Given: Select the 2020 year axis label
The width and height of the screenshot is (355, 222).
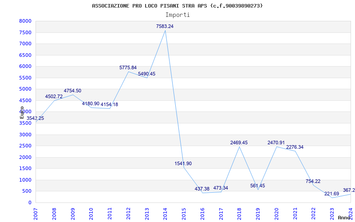Looking at the screenshot, I should point(276,214).
